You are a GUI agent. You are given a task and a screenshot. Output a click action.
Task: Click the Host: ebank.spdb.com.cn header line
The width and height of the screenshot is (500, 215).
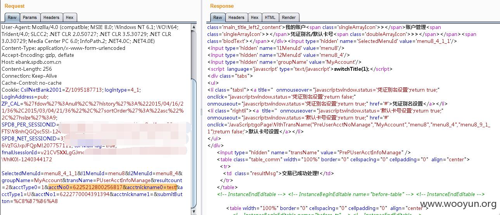click(31, 62)
